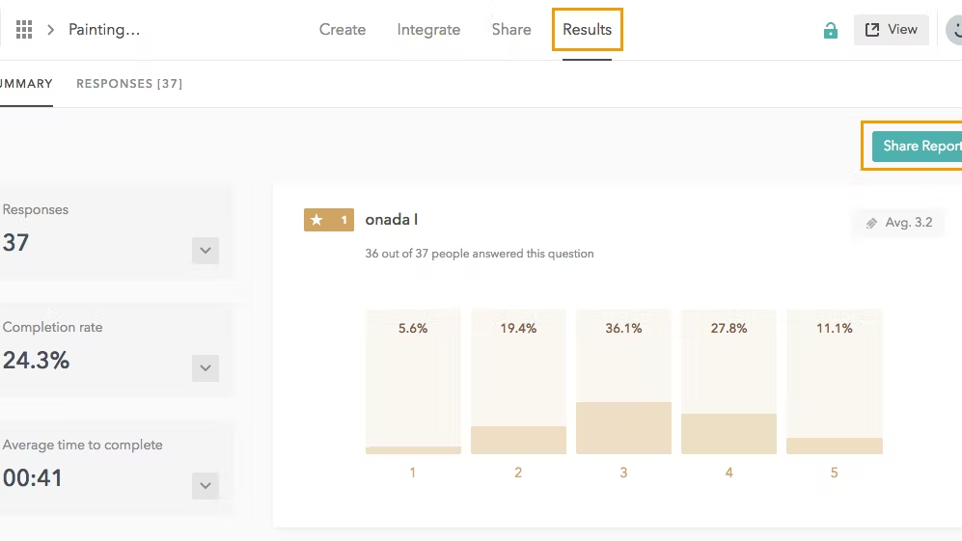
Task: Switch to the Create tab
Action: [343, 30]
